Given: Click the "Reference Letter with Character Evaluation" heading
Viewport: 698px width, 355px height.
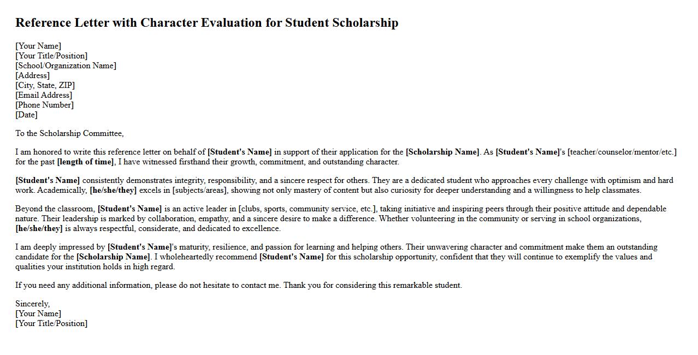Looking at the screenshot, I should coord(206,23).
